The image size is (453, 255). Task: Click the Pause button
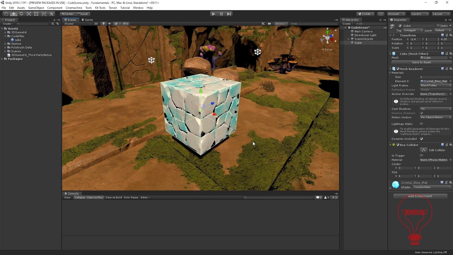221,14
